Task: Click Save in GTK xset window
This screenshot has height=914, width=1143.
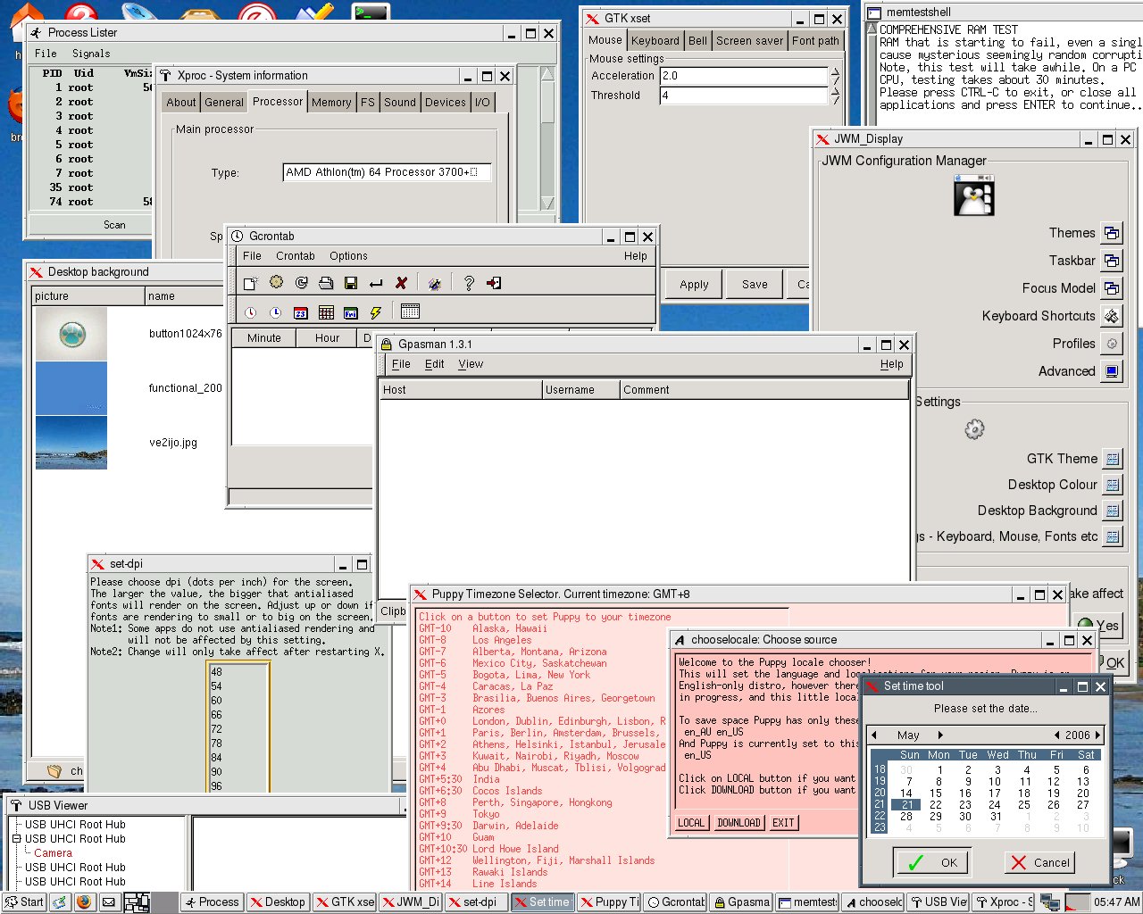Action: (x=755, y=285)
